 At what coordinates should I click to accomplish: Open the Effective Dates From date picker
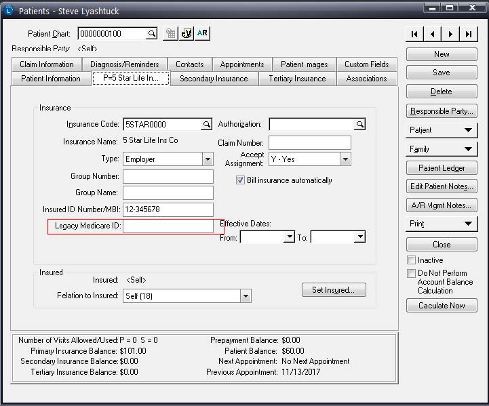[288, 237]
